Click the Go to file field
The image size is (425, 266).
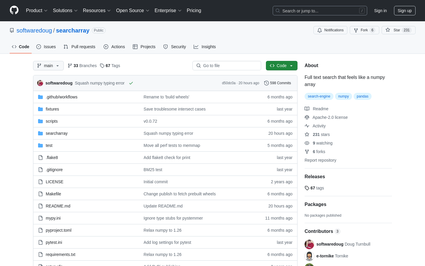[x=227, y=66]
